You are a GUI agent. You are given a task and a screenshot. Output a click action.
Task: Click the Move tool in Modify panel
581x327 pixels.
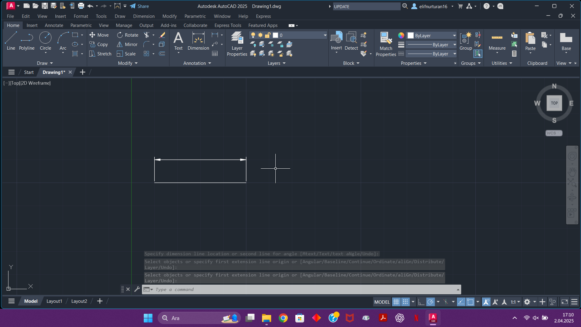(x=99, y=35)
